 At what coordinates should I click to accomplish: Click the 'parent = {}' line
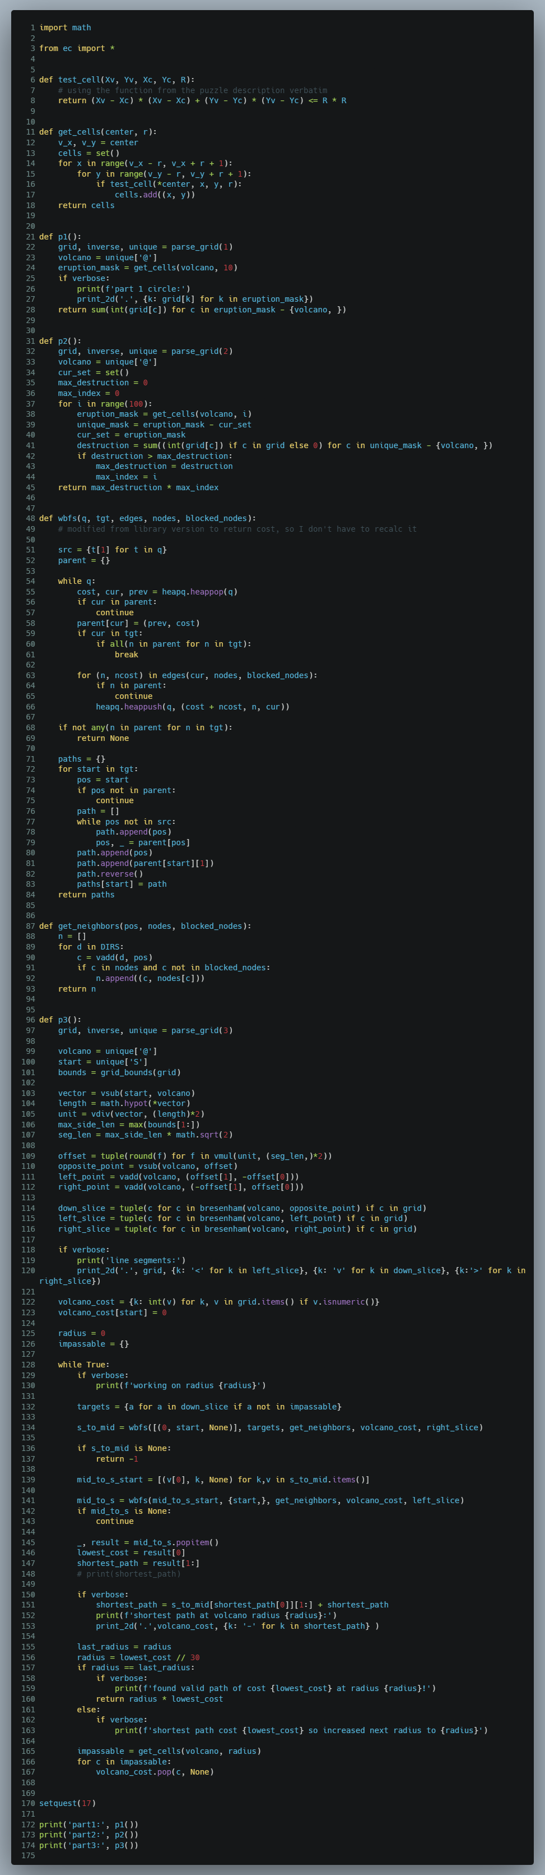click(83, 560)
